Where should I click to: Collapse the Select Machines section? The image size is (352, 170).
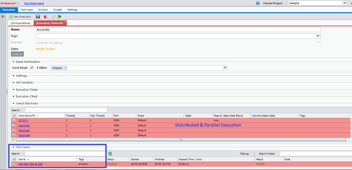[x=14, y=103]
